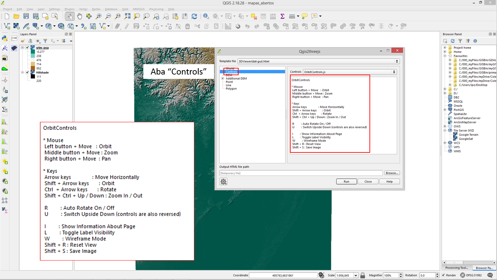Toggle the Render checkbox in status bar

pyautogui.click(x=444, y=275)
